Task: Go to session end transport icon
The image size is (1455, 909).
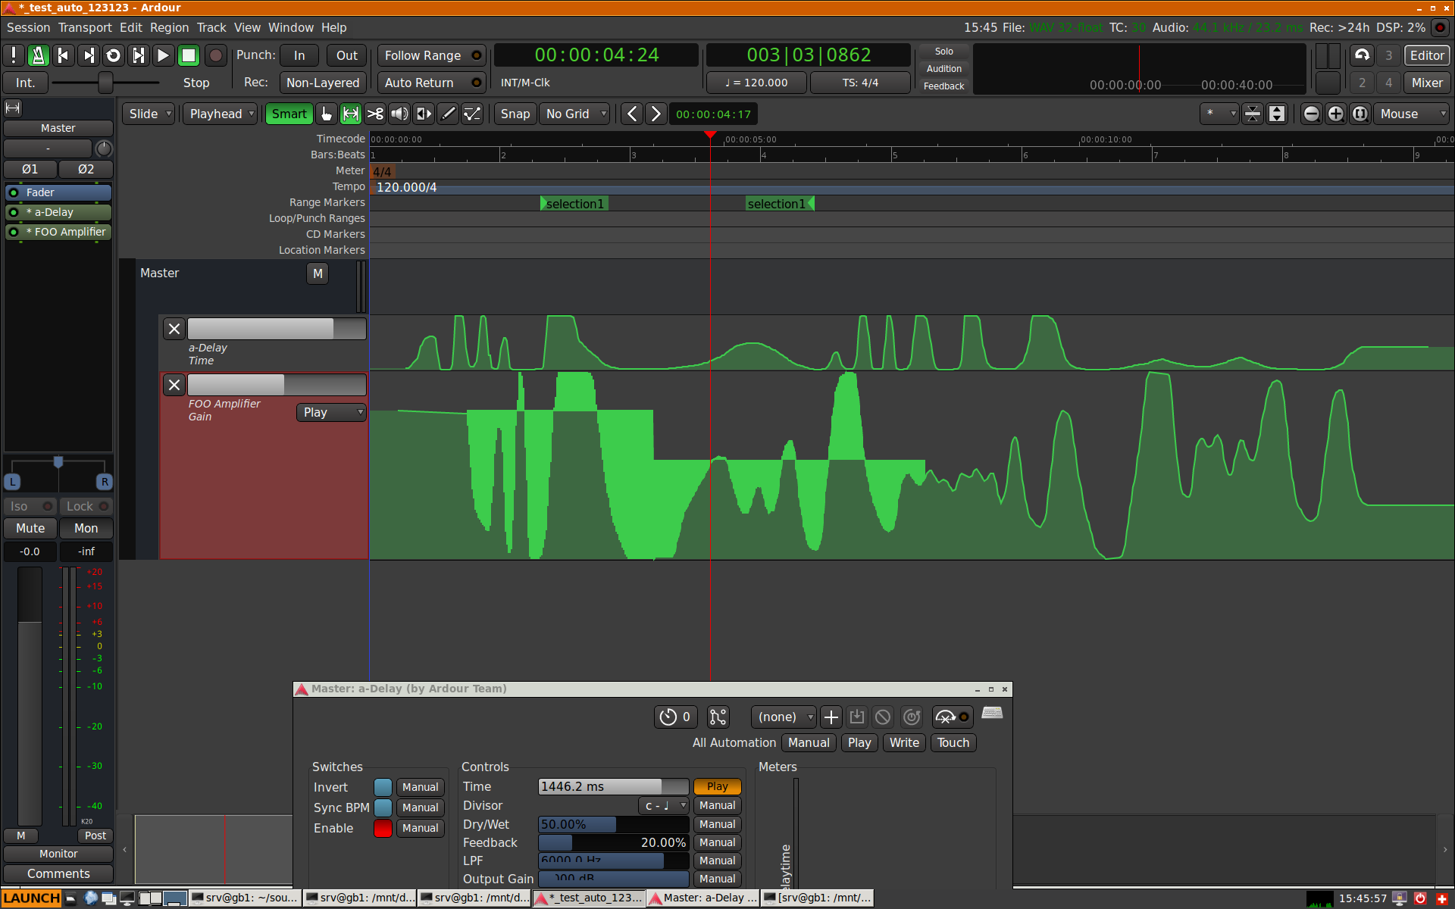Action: (x=89, y=55)
